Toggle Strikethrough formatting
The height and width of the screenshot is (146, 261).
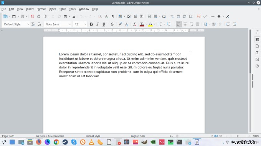tap(112, 24)
